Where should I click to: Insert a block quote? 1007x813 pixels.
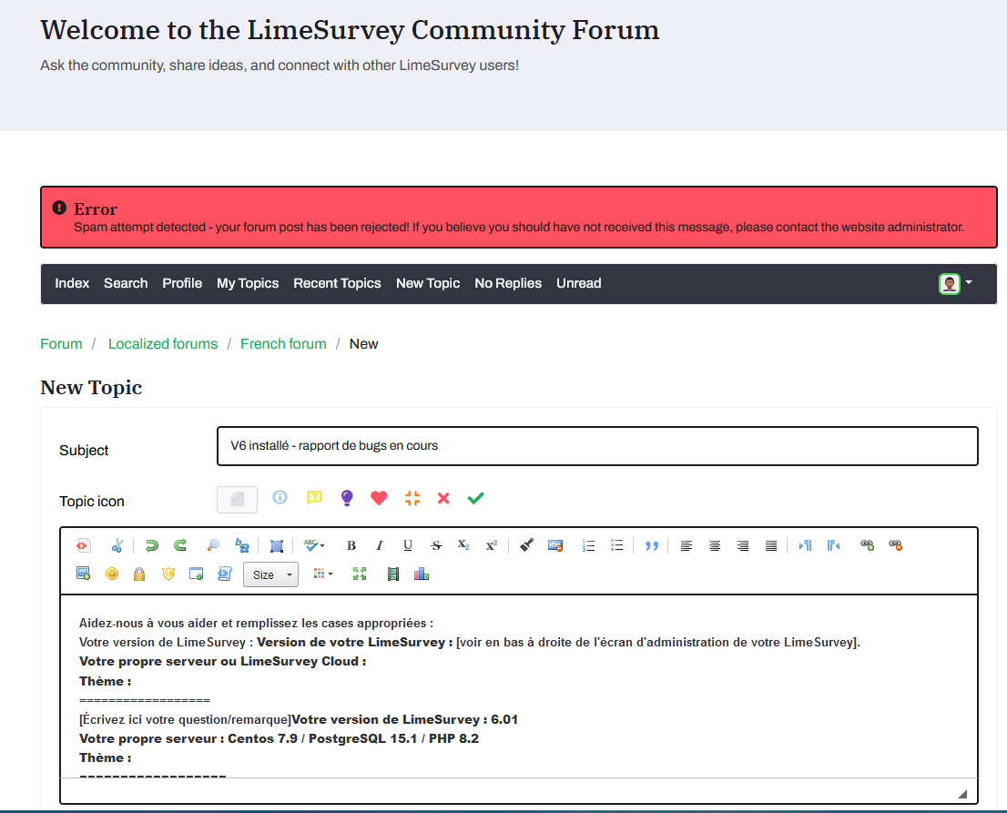pos(651,545)
